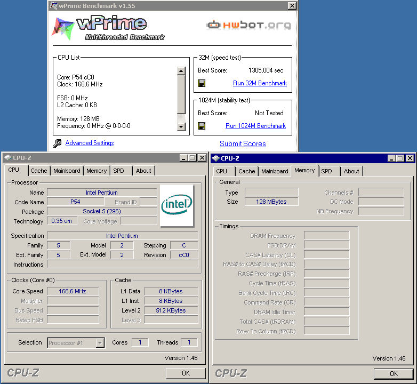Image resolution: width=417 pixels, height=384 pixels.
Task: Minimize the left CPU-Z window
Action: (x=183, y=158)
